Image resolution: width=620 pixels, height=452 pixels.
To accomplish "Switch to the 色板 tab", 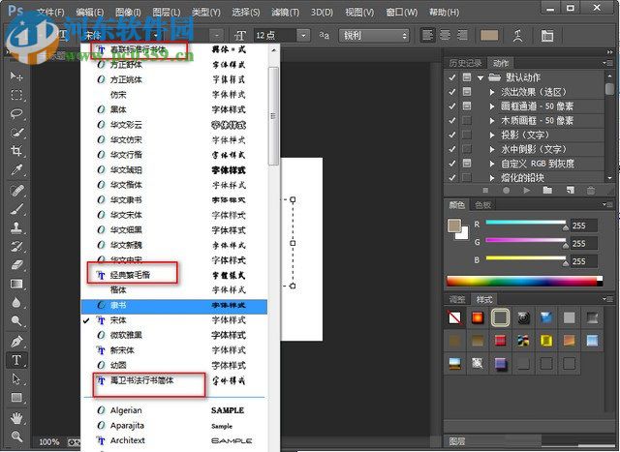I will point(482,204).
